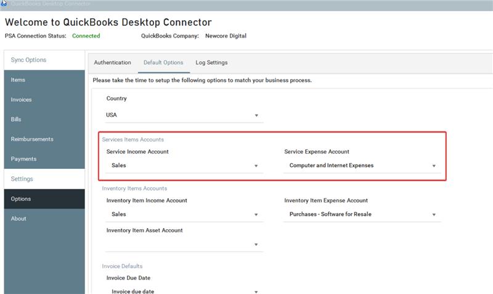The width and height of the screenshot is (493, 294).
Task: Open Inventory Item Income Account dropdown
Action: (x=184, y=214)
